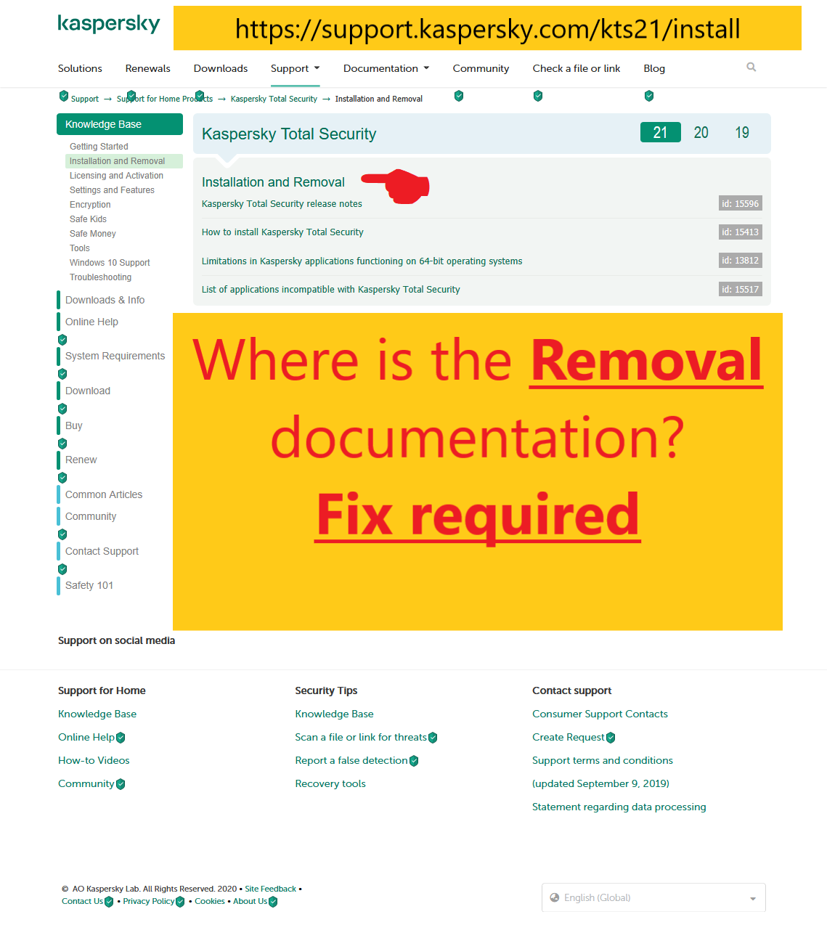Click shield icon after Scan a file or link
This screenshot has width=827, height=925.
(433, 738)
